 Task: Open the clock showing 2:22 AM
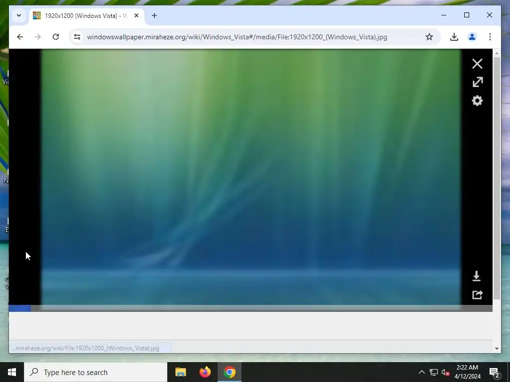coord(467,372)
